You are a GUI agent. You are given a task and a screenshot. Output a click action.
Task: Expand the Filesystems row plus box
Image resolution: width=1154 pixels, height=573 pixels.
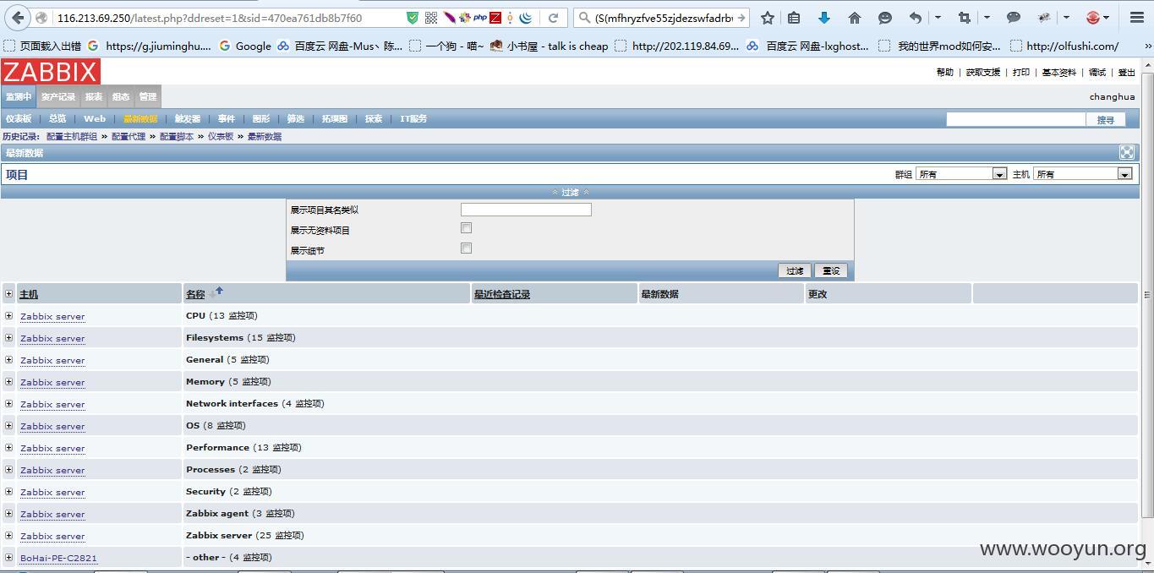point(9,338)
